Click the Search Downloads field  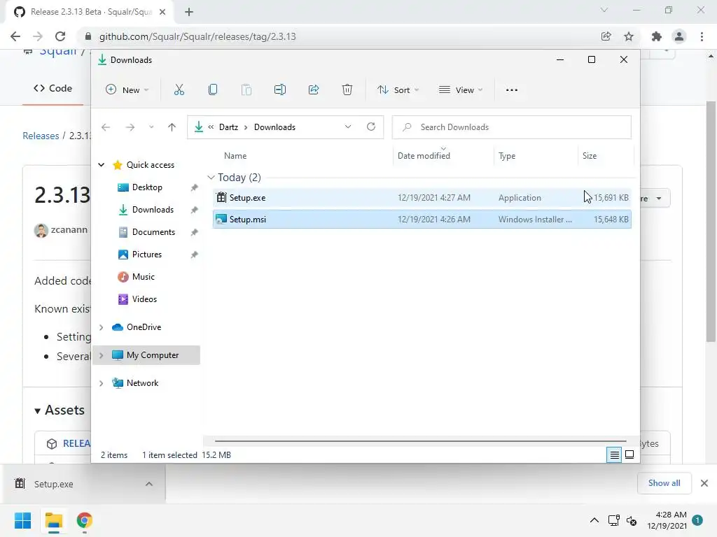click(x=512, y=127)
